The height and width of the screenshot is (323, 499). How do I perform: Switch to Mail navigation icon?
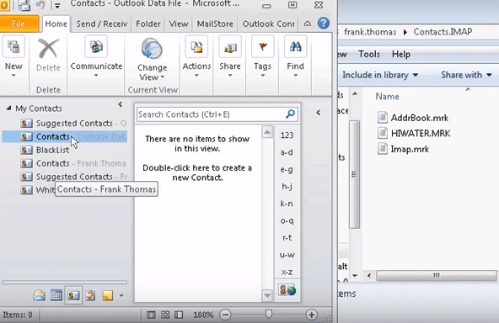39,295
